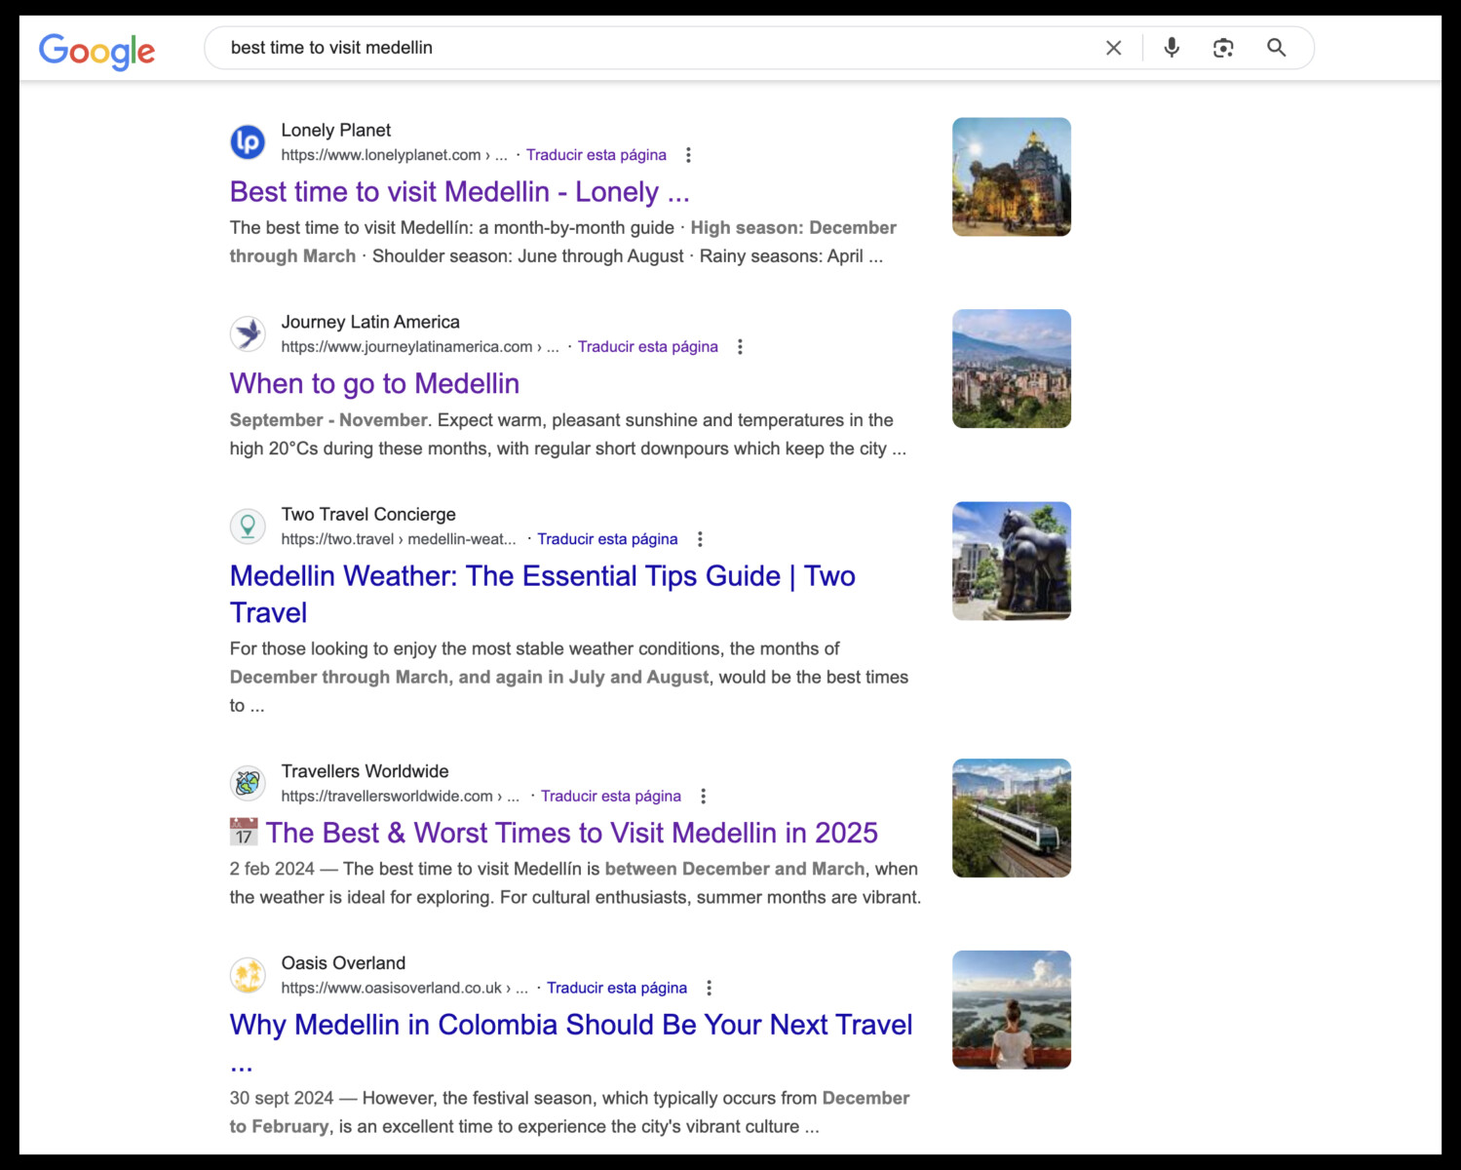Screen dimensions: 1461x1170
Task: Click the 'September - November' snippet text
Action: [328, 420]
